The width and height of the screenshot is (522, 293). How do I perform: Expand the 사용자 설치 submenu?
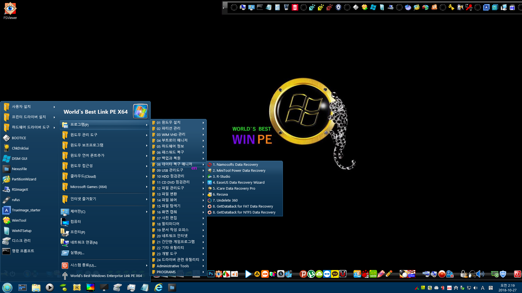[29, 107]
